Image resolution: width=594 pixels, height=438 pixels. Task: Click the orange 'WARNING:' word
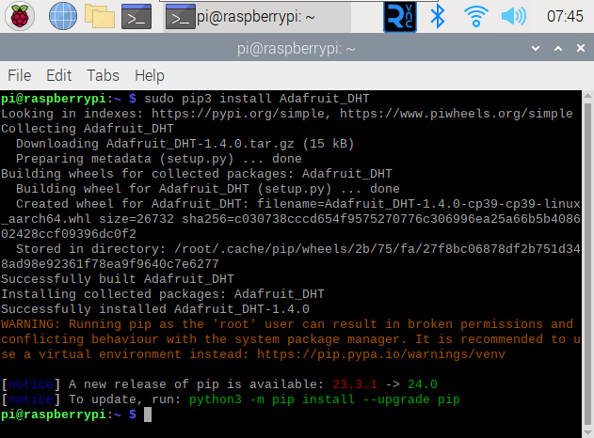click(x=30, y=324)
